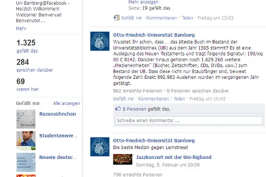Open the university logo on the library post

pyautogui.click(x=100, y=41)
